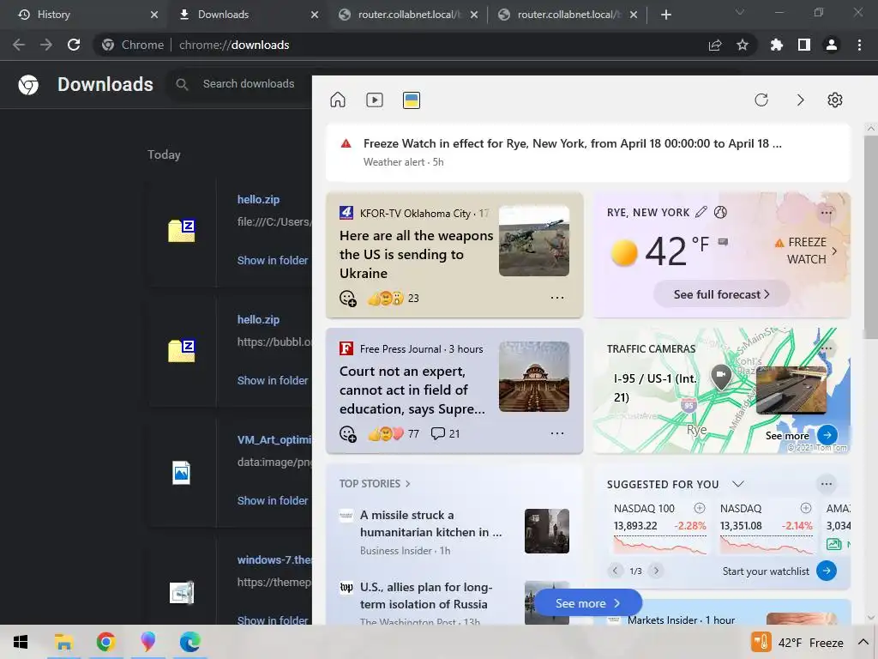Open the video play feed icon
The width and height of the screenshot is (878, 659).
[375, 100]
